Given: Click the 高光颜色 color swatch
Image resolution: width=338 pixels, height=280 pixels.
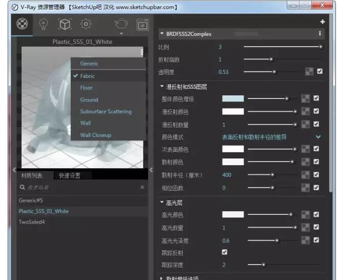Looking at the screenshot, I should click(233, 214).
